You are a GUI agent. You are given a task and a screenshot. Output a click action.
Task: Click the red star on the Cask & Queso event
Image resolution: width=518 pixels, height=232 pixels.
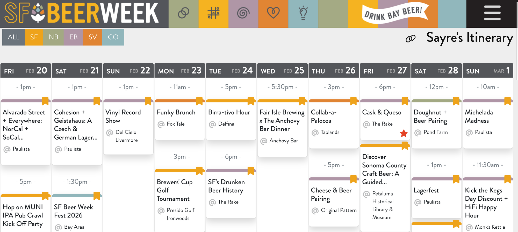(x=403, y=134)
